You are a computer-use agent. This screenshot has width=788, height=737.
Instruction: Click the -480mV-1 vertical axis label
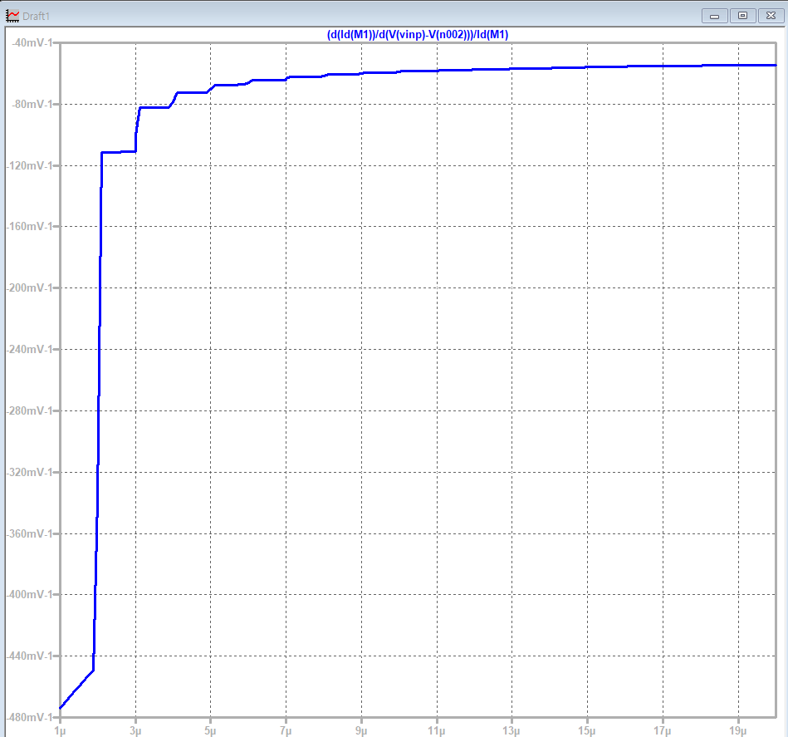[x=29, y=717]
